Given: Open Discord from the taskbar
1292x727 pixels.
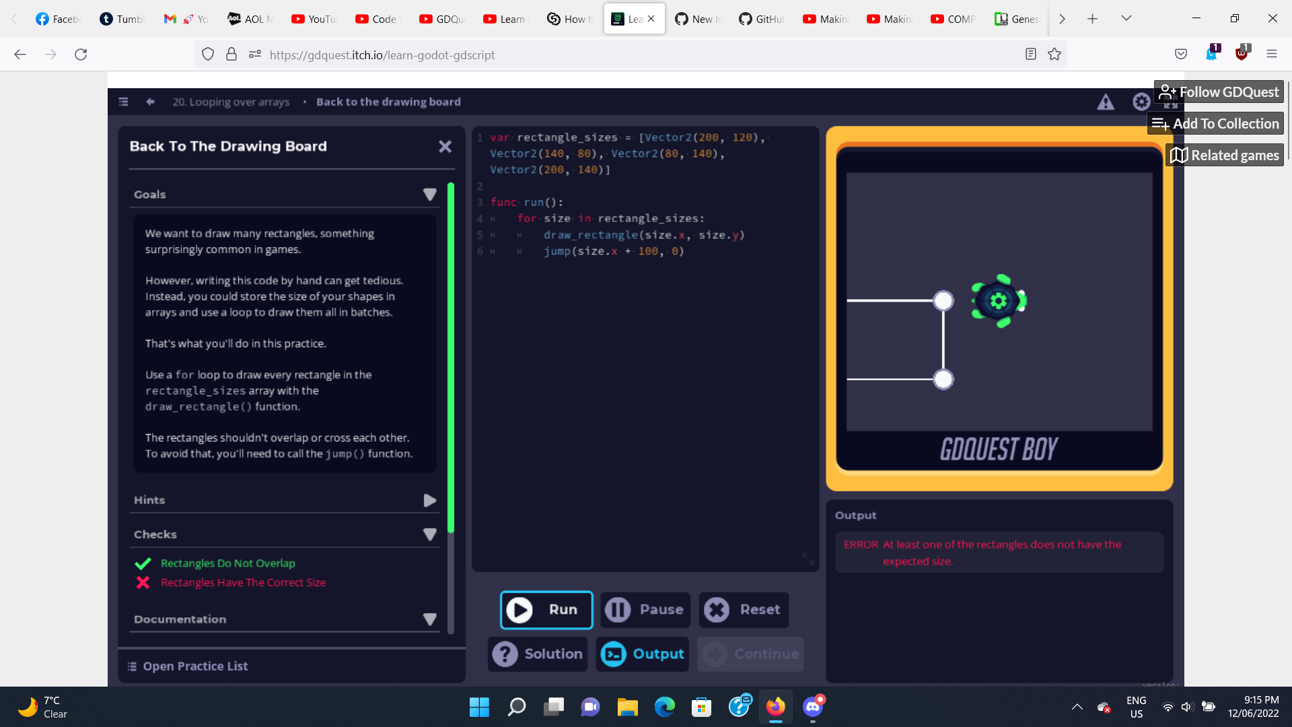Looking at the screenshot, I should (813, 707).
